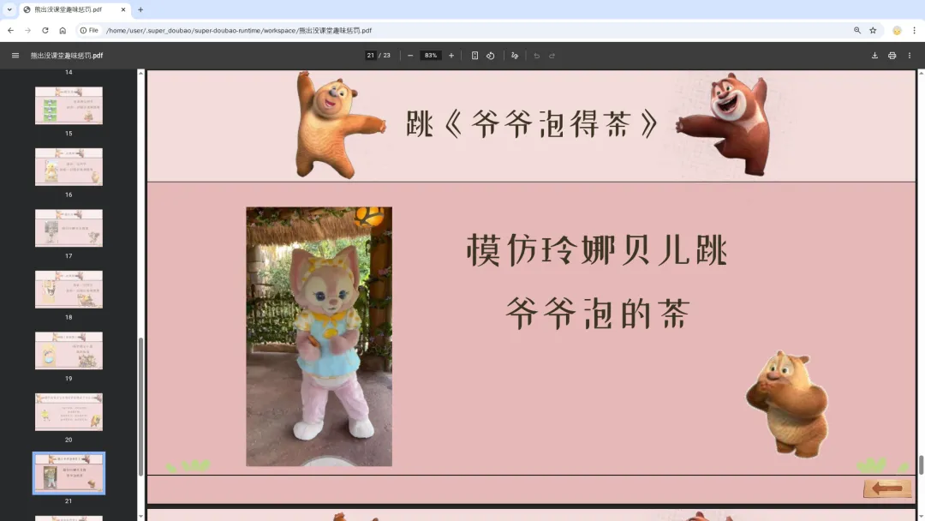Click the text 爷爷泡的茶
Viewport: 925px width, 521px height.
tap(598, 314)
